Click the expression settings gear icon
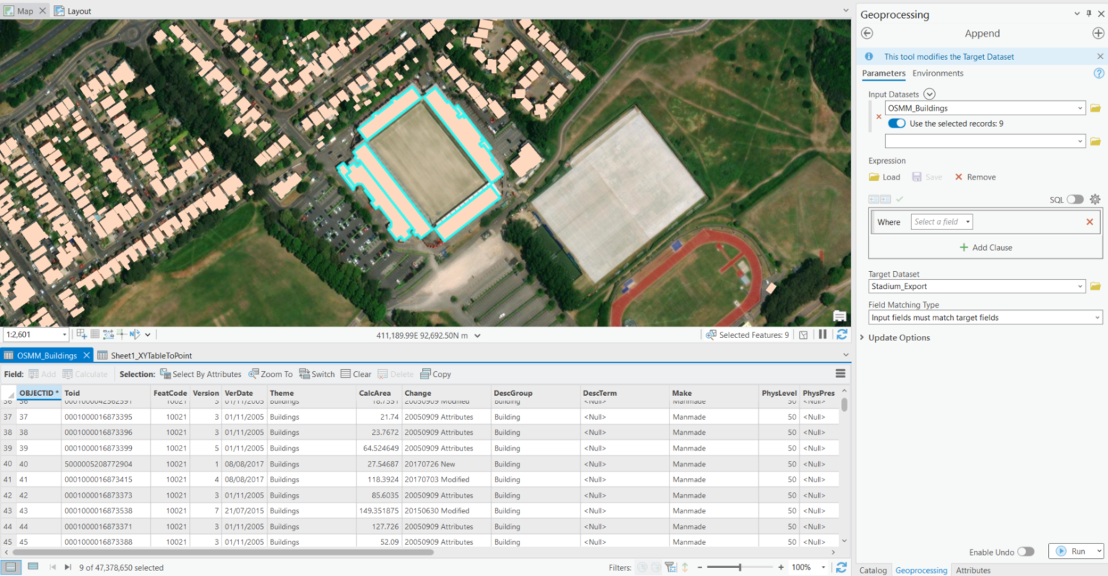 tap(1095, 200)
